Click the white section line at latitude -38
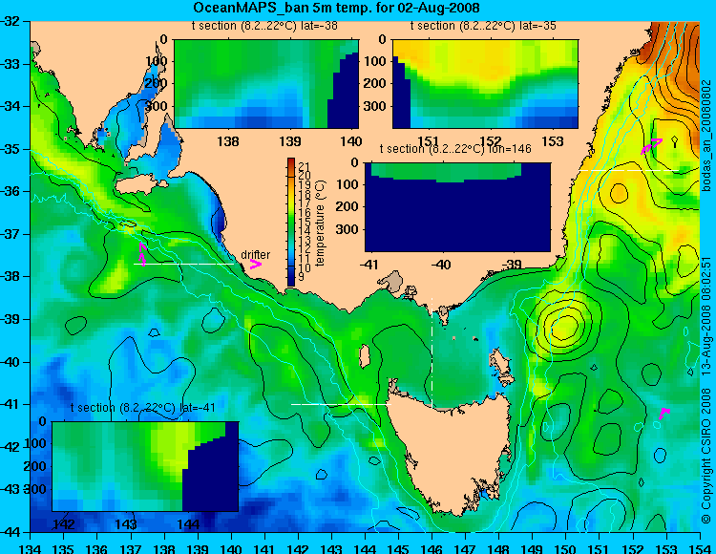 tap(183, 264)
